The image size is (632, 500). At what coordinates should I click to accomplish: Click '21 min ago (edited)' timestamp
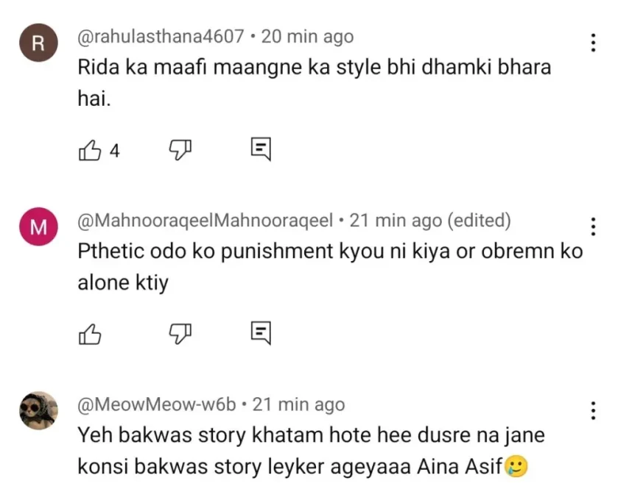click(430, 220)
